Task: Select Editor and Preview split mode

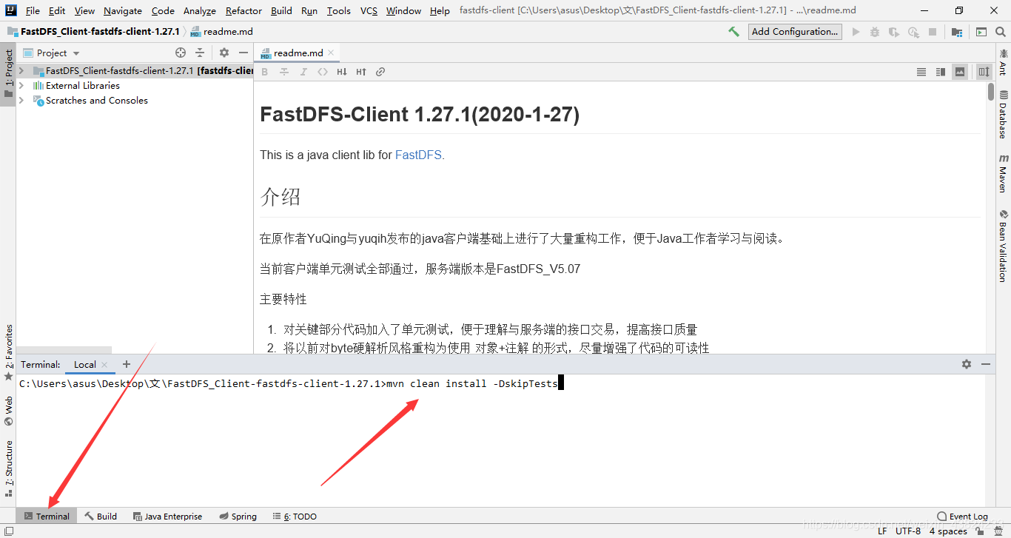Action: (x=941, y=72)
